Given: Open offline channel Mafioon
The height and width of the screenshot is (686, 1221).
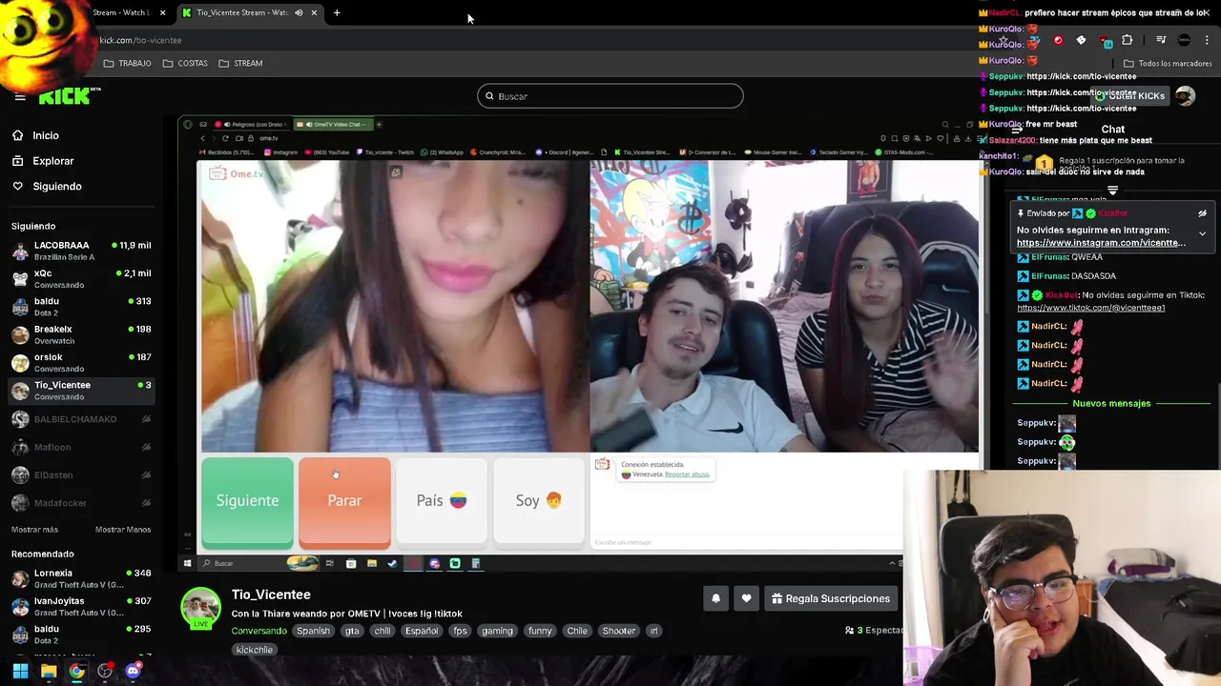Looking at the screenshot, I should (x=81, y=447).
